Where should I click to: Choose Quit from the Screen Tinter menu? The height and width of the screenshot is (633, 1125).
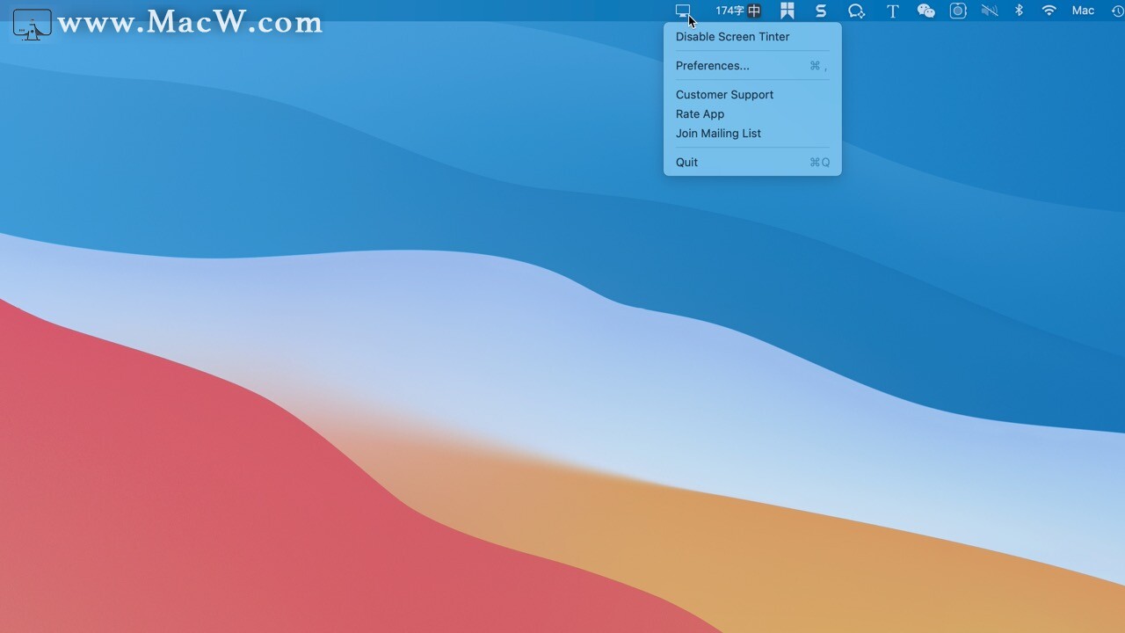(x=686, y=162)
